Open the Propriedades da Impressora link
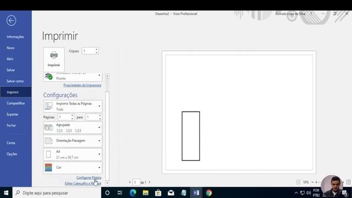The image size is (352, 198). [82, 85]
